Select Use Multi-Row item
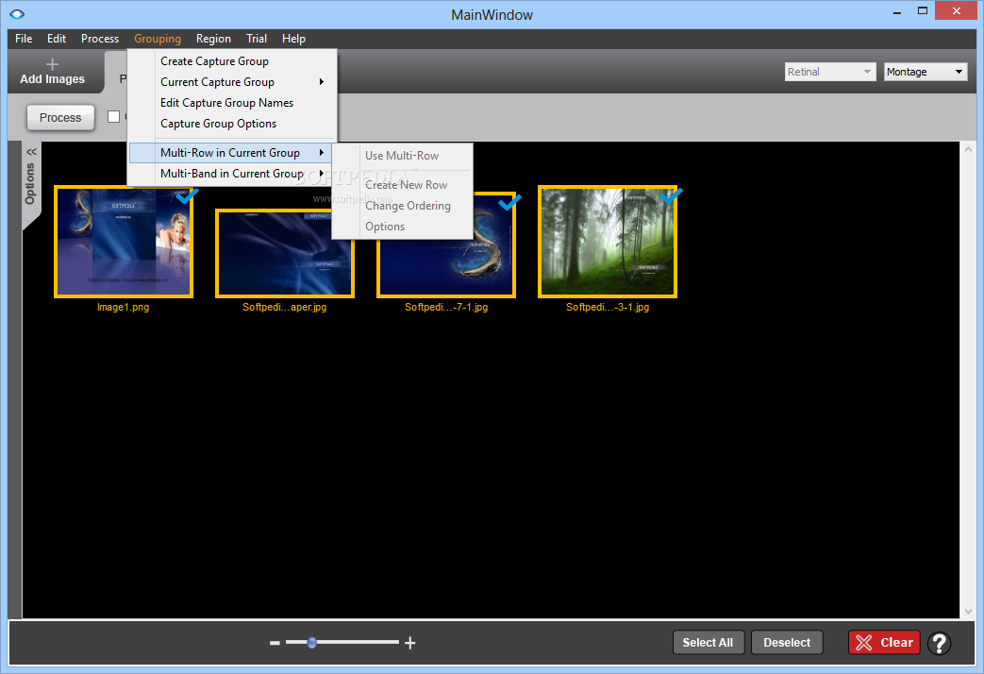The width and height of the screenshot is (984, 674). click(402, 155)
